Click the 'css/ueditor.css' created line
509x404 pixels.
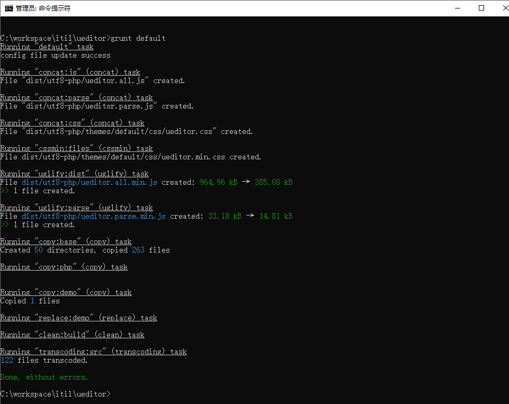[x=126, y=131]
